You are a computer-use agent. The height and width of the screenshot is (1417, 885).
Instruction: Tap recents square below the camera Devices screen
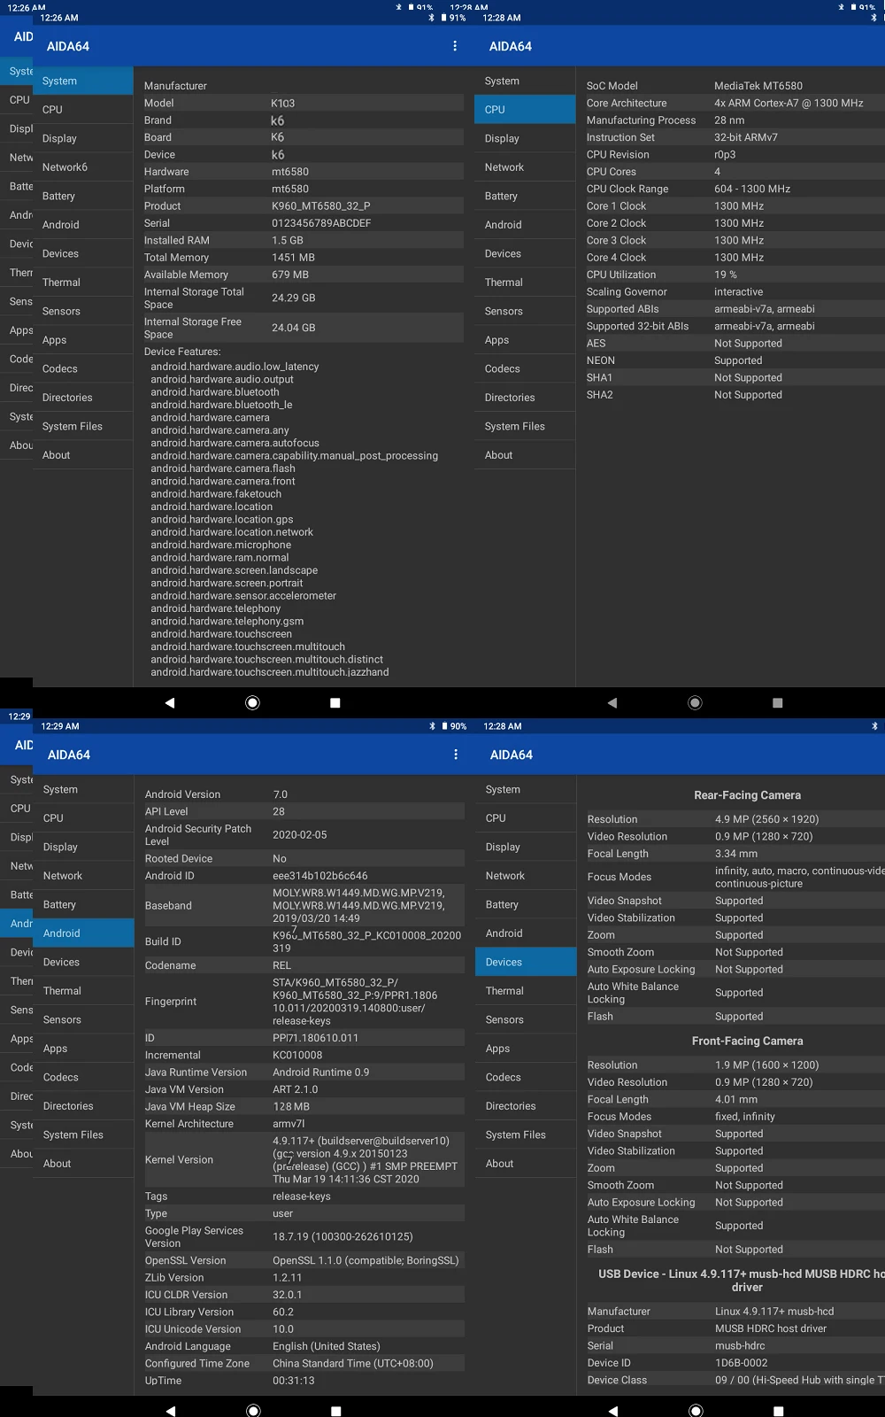[778, 1411]
